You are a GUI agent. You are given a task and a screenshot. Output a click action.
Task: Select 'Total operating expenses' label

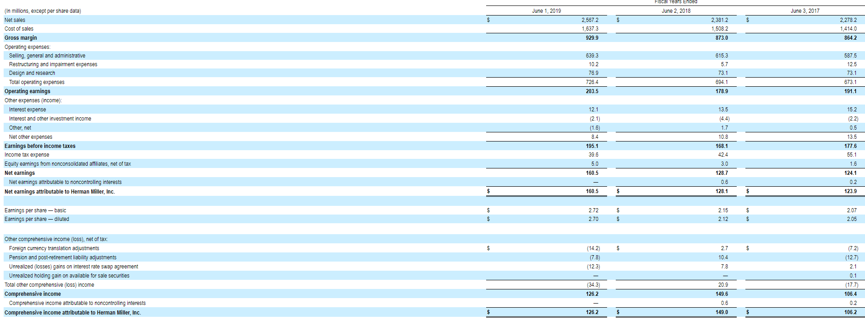point(37,82)
